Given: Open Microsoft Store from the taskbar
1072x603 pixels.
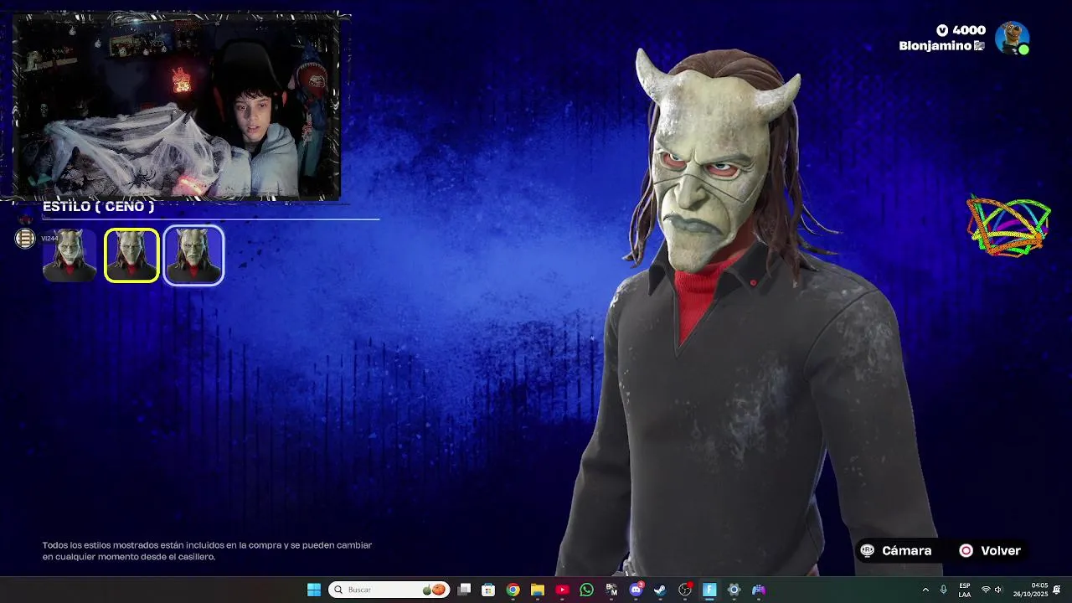Looking at the screenshot, I should 488,590.
